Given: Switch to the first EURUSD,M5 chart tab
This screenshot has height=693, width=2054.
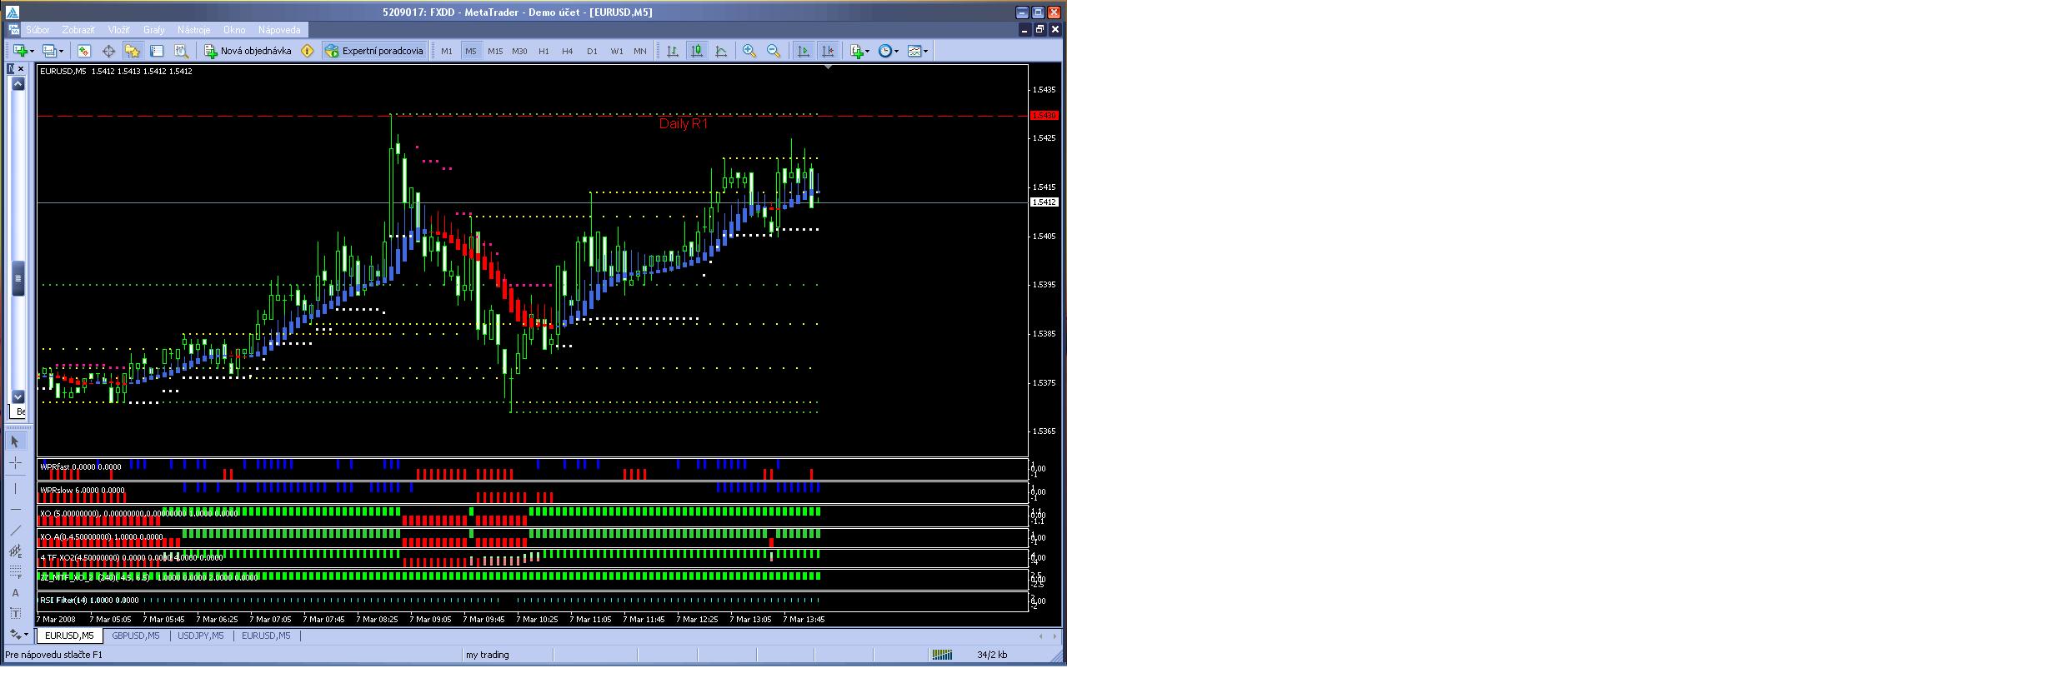Looking at the screenshot, I should [x=69, y=636].
